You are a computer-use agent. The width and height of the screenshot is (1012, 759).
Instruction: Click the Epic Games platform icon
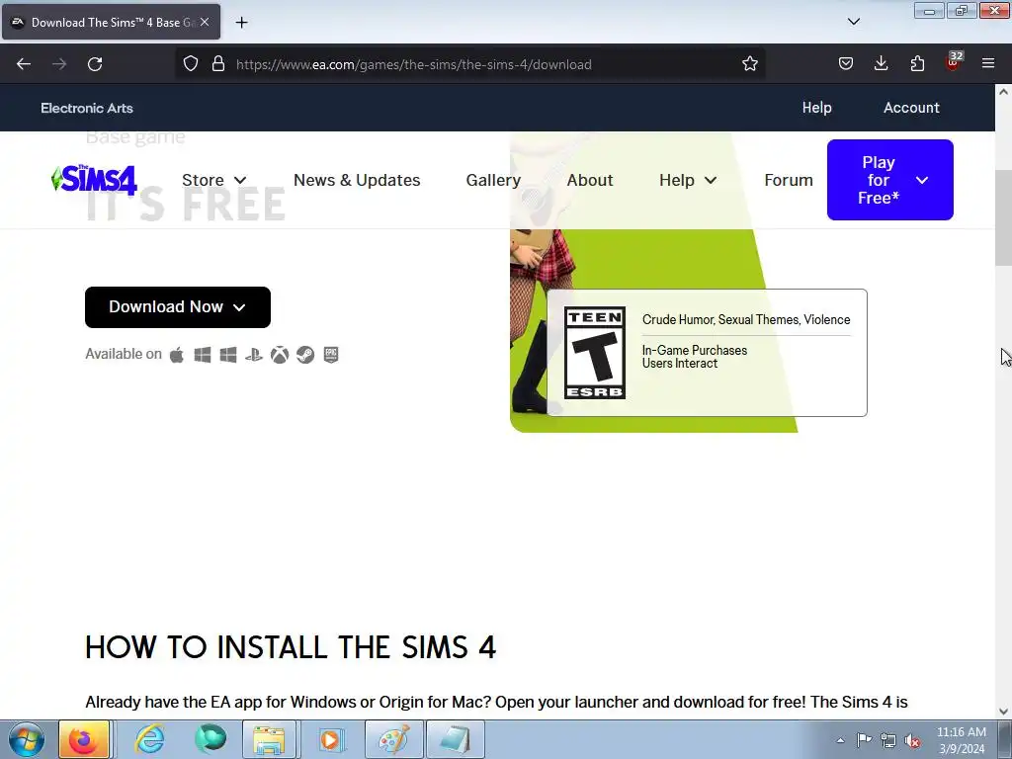pos(331,355)
